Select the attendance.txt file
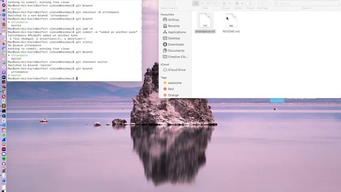The width and height of the screenshot is (341, 192). point(205,23)
